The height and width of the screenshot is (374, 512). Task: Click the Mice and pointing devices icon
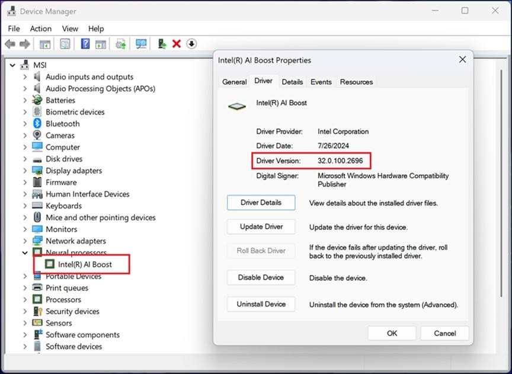(37, 218)
